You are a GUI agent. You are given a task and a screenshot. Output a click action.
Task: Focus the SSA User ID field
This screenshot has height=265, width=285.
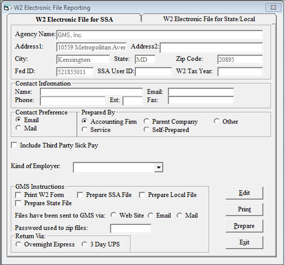pos(153,72)
